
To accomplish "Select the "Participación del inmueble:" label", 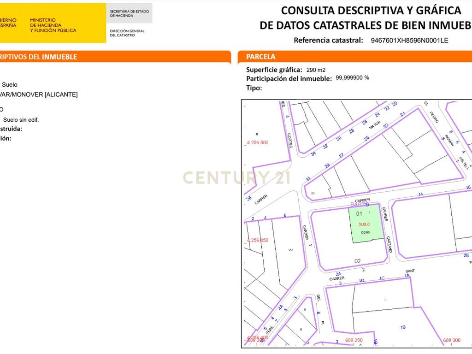I will pyautogui.click(x=289, y=78).
